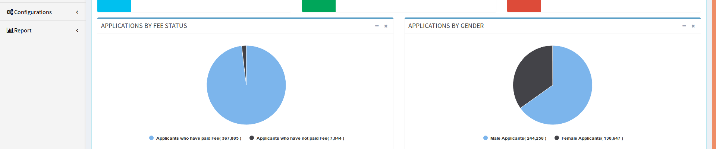Viewport: 716px width, 149px height.
Task: Click the cyan info box icon tile
Action: pos(114,6)
